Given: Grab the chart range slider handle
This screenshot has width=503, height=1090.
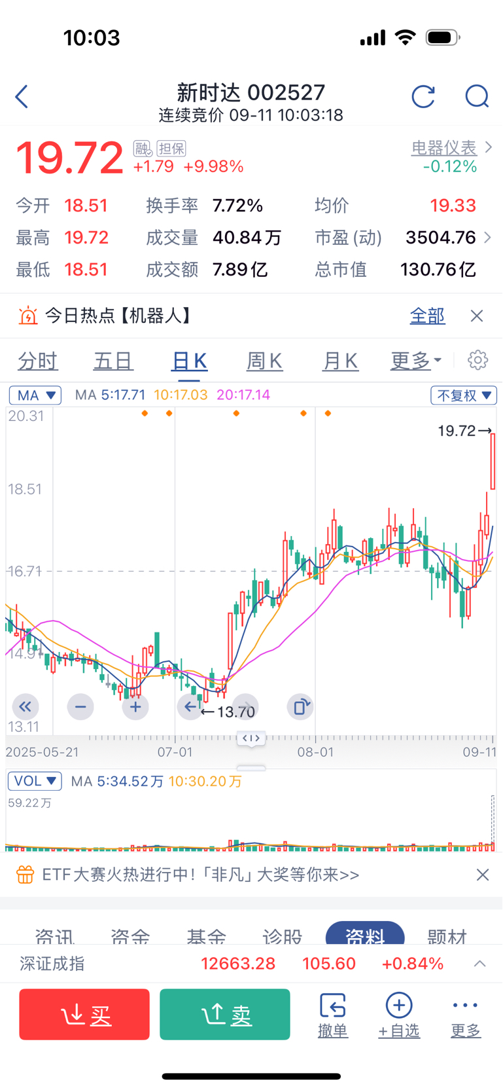Looking at the screenshot, I should click(x=251, y=738).
